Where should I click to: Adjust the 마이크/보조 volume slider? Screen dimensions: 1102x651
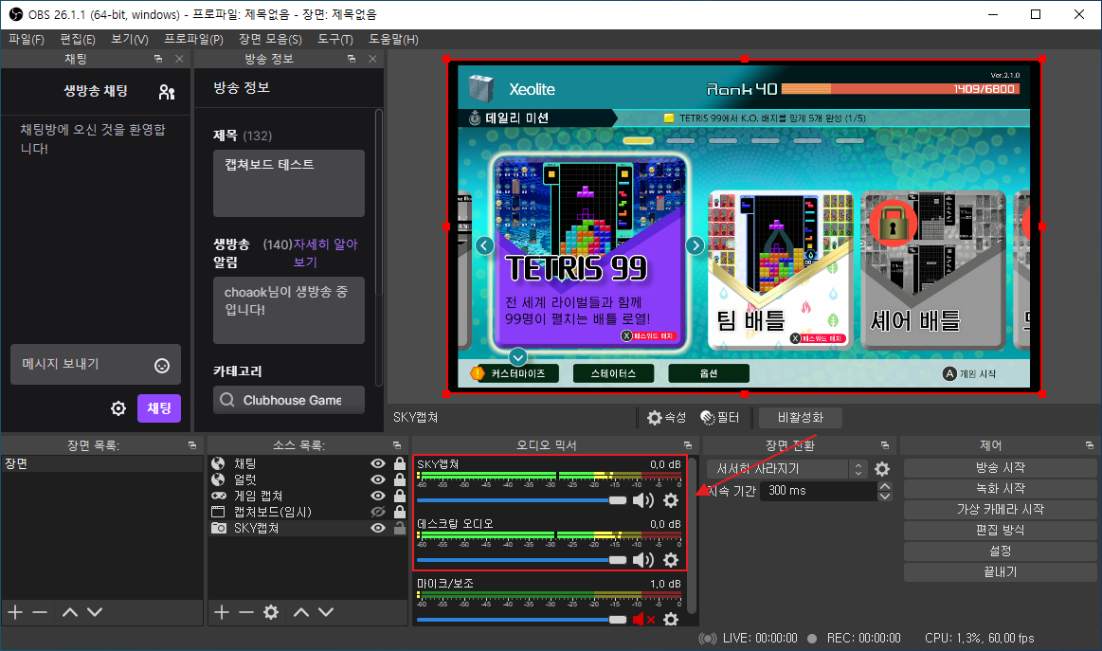tap(521, 620)
